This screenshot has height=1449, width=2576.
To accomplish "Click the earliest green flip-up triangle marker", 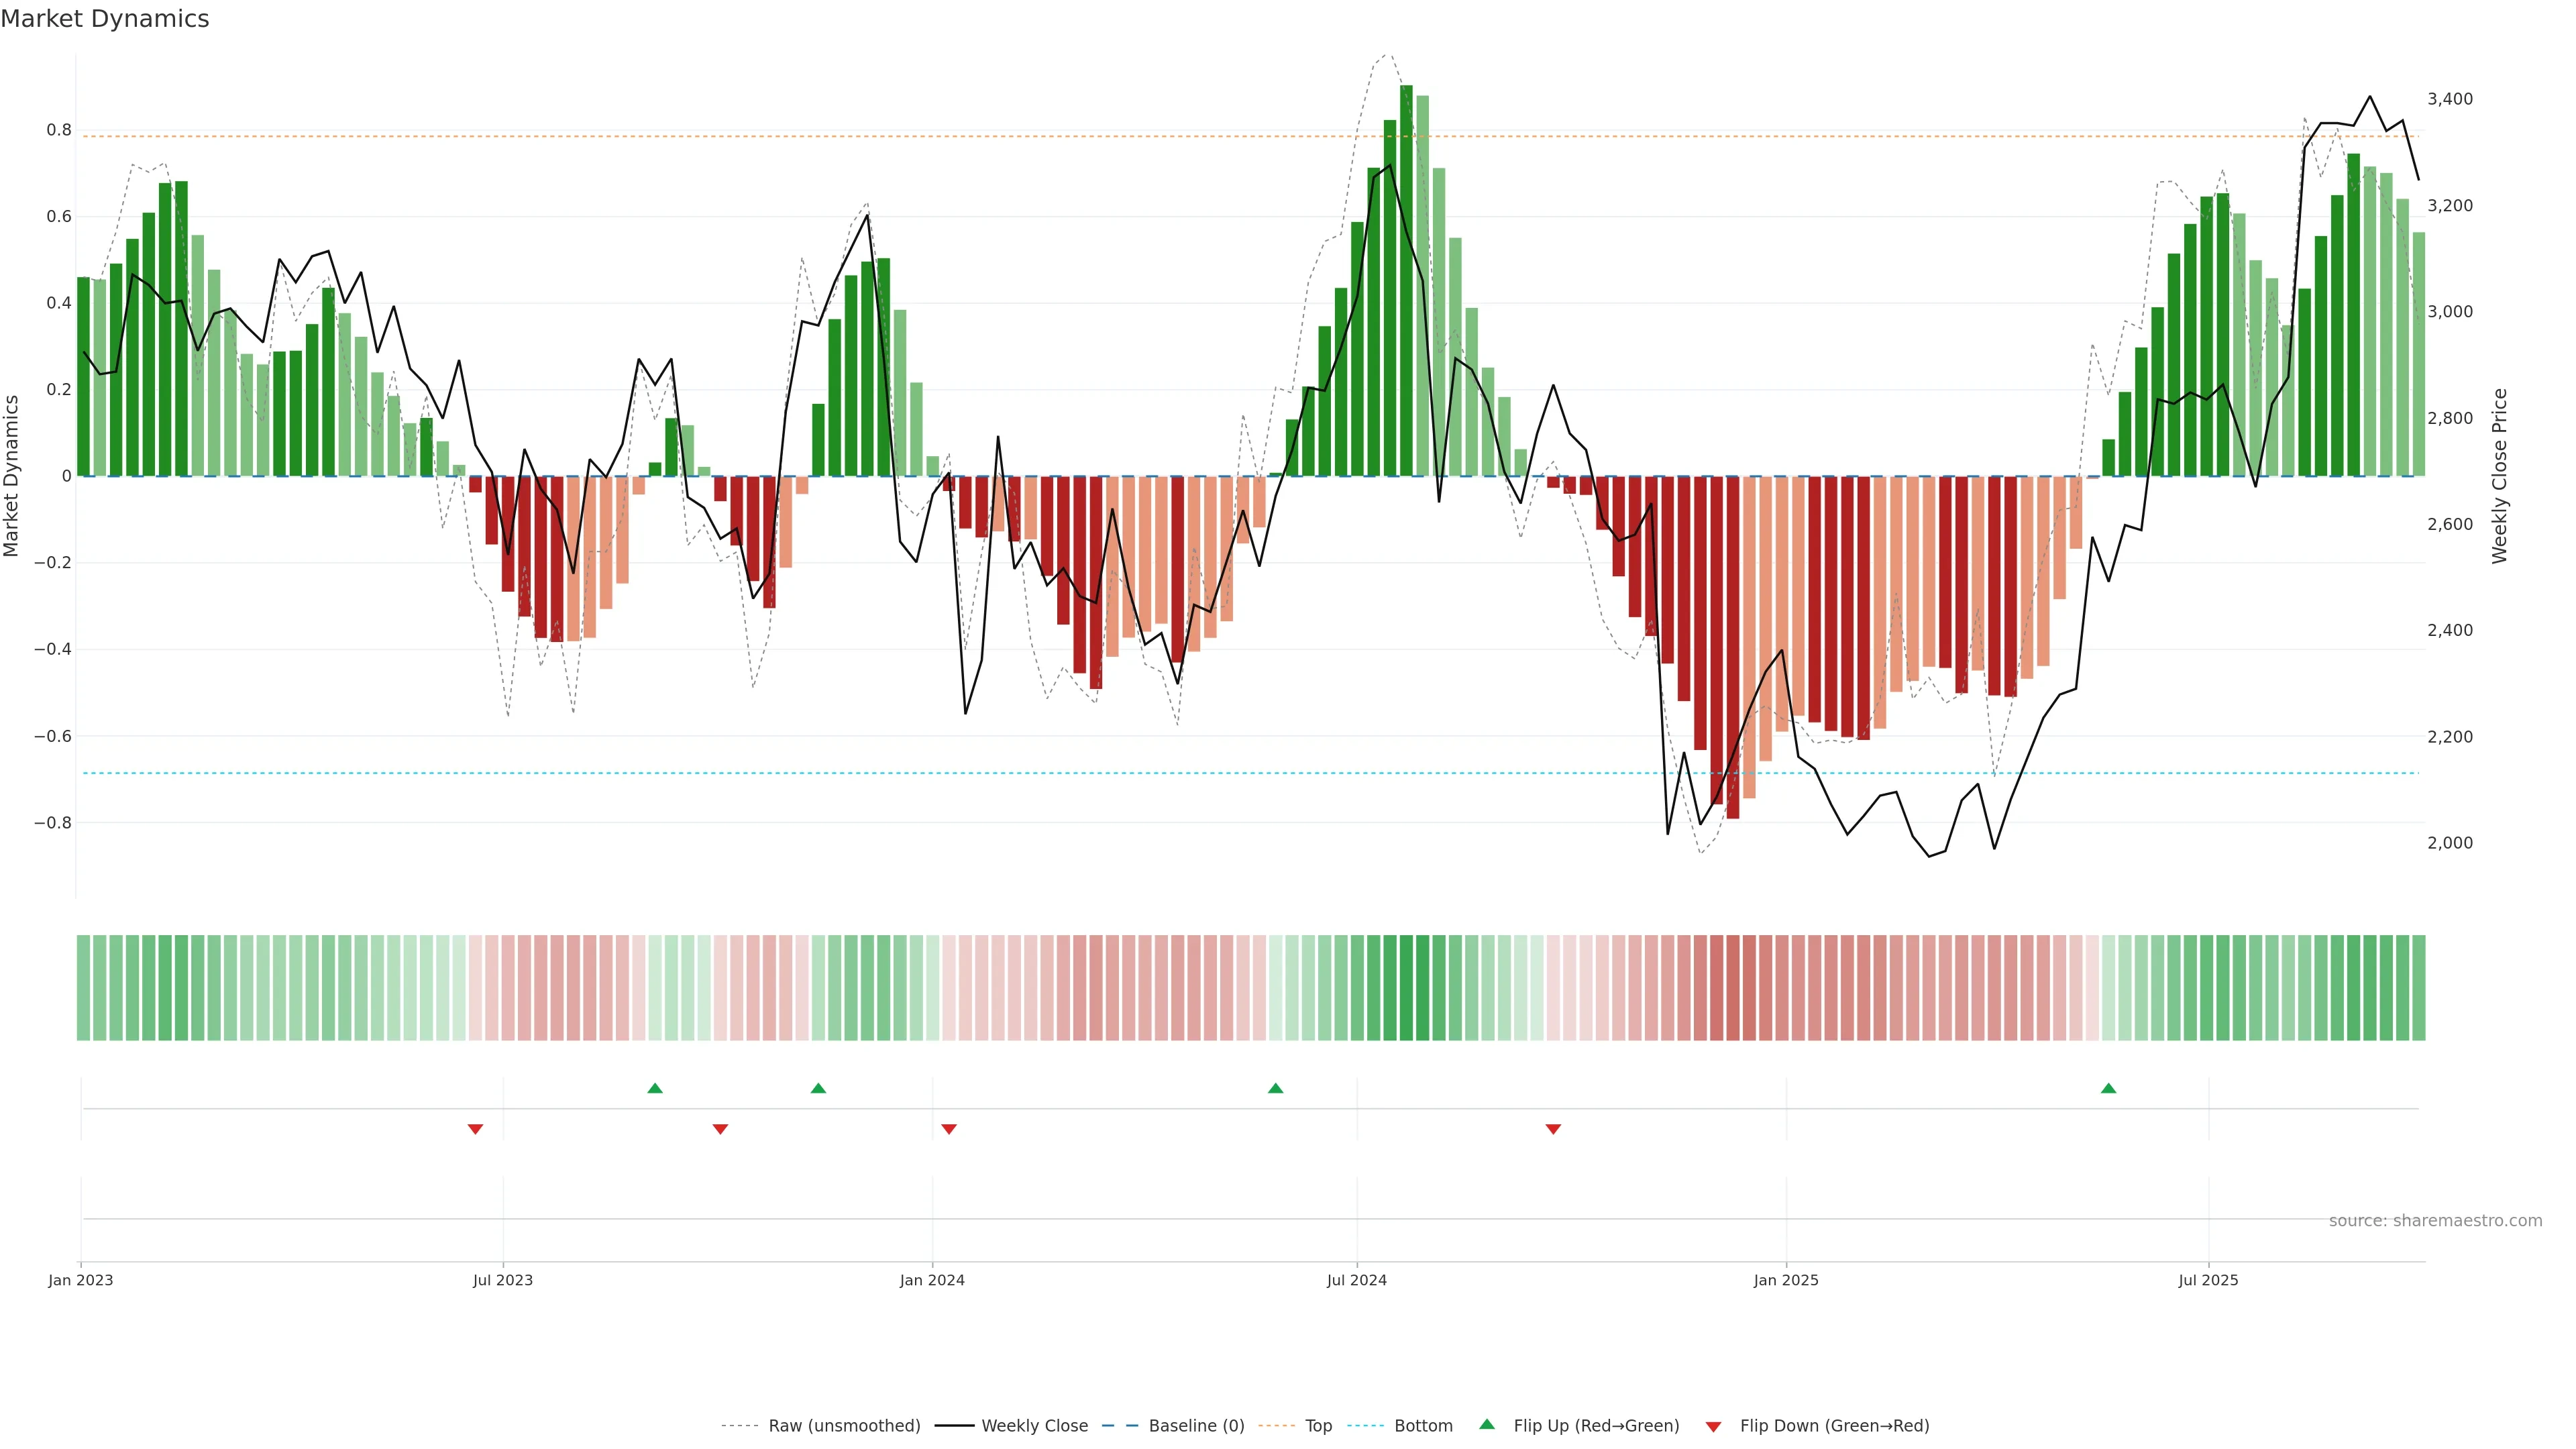I will pos(655,1088).
